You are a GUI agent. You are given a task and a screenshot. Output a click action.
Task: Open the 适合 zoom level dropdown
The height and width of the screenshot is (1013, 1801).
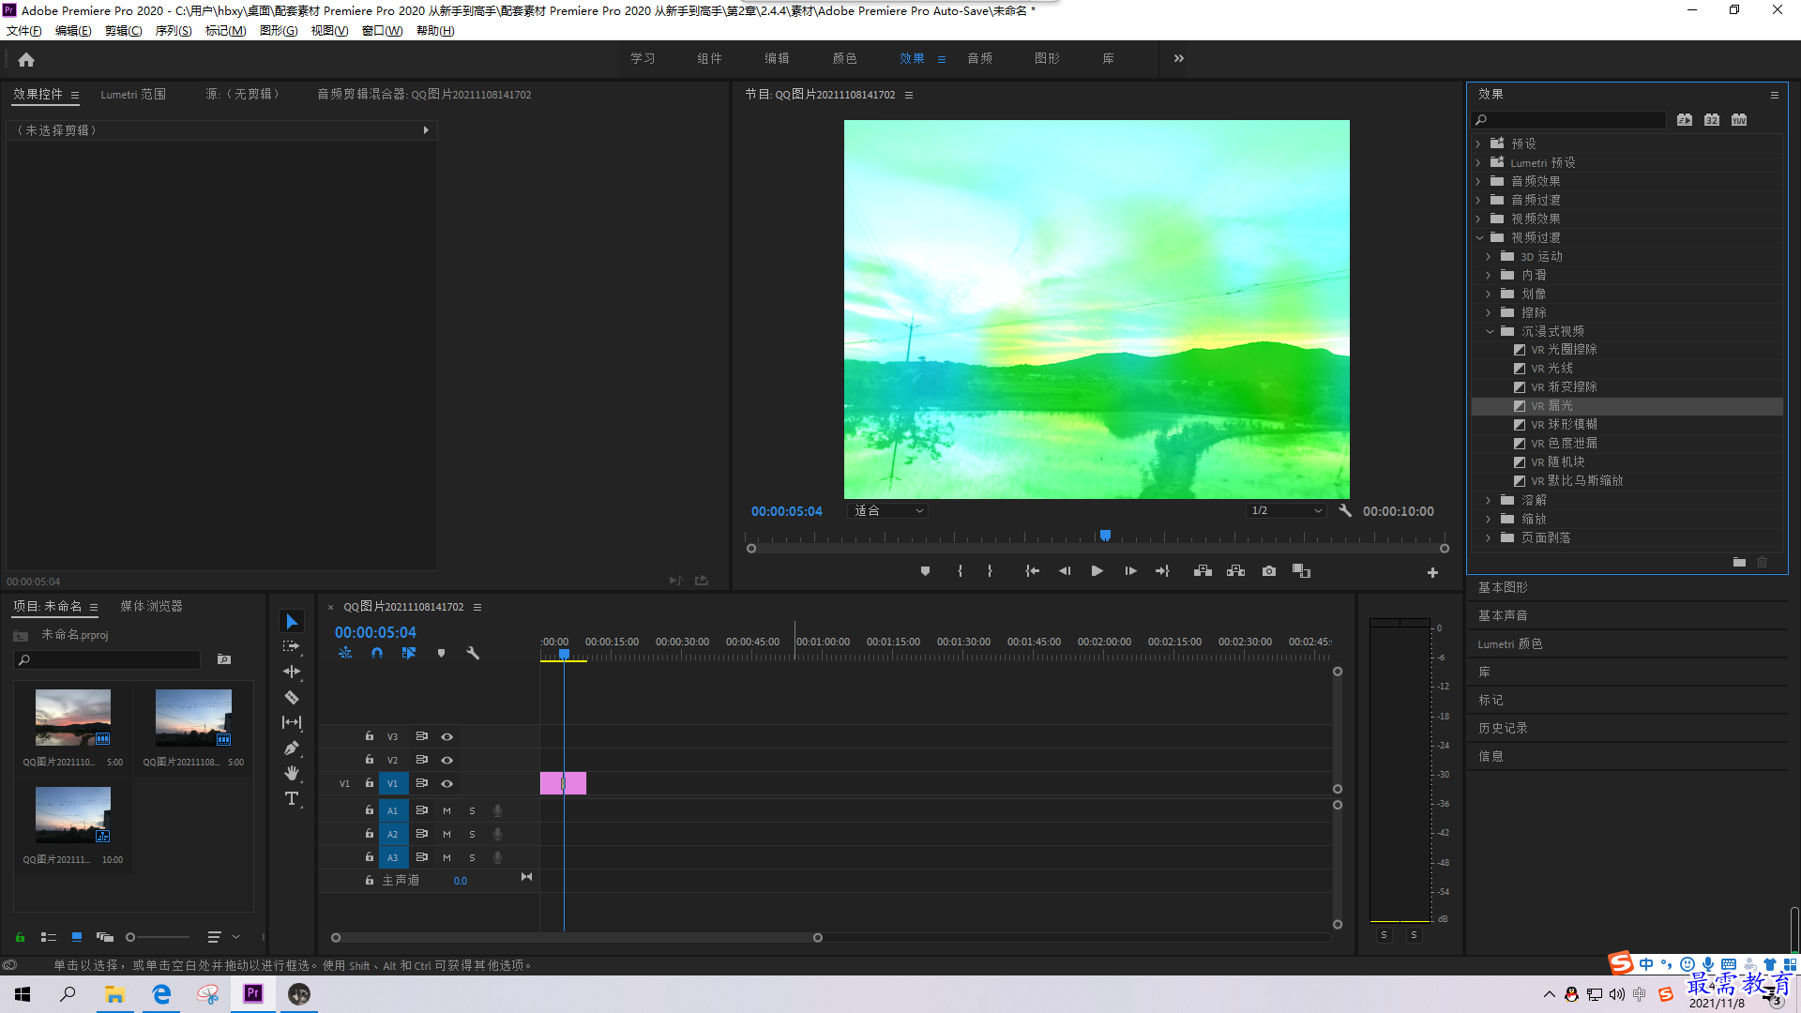click(x=887, y=511)
